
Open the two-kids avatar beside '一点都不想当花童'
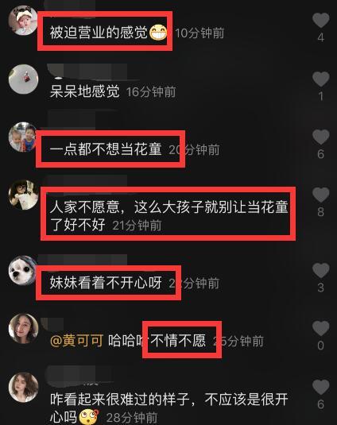(23, 137)
